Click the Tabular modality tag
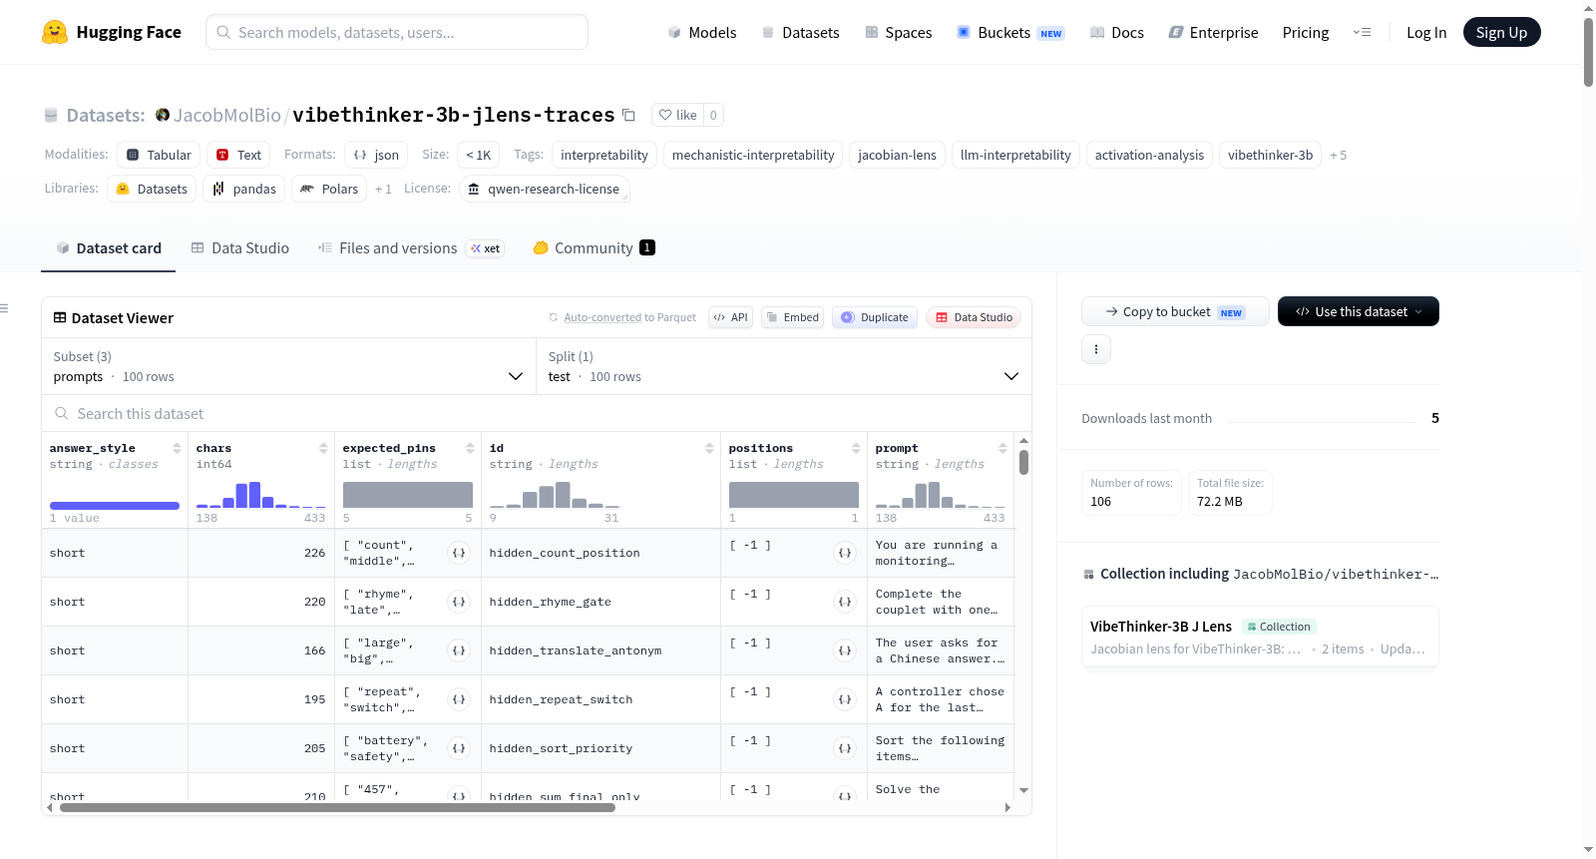 pos(159,155)
